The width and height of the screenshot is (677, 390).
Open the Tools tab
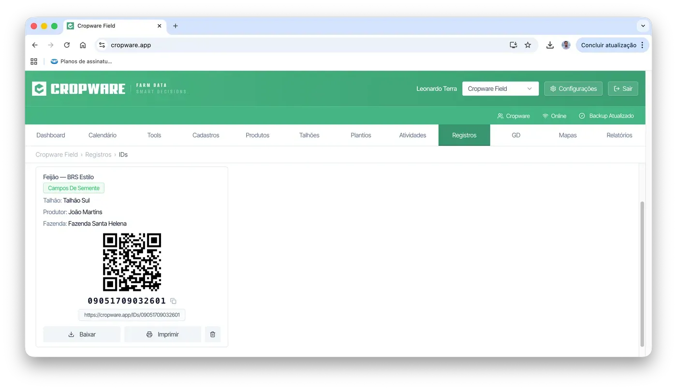click(154, 135)
